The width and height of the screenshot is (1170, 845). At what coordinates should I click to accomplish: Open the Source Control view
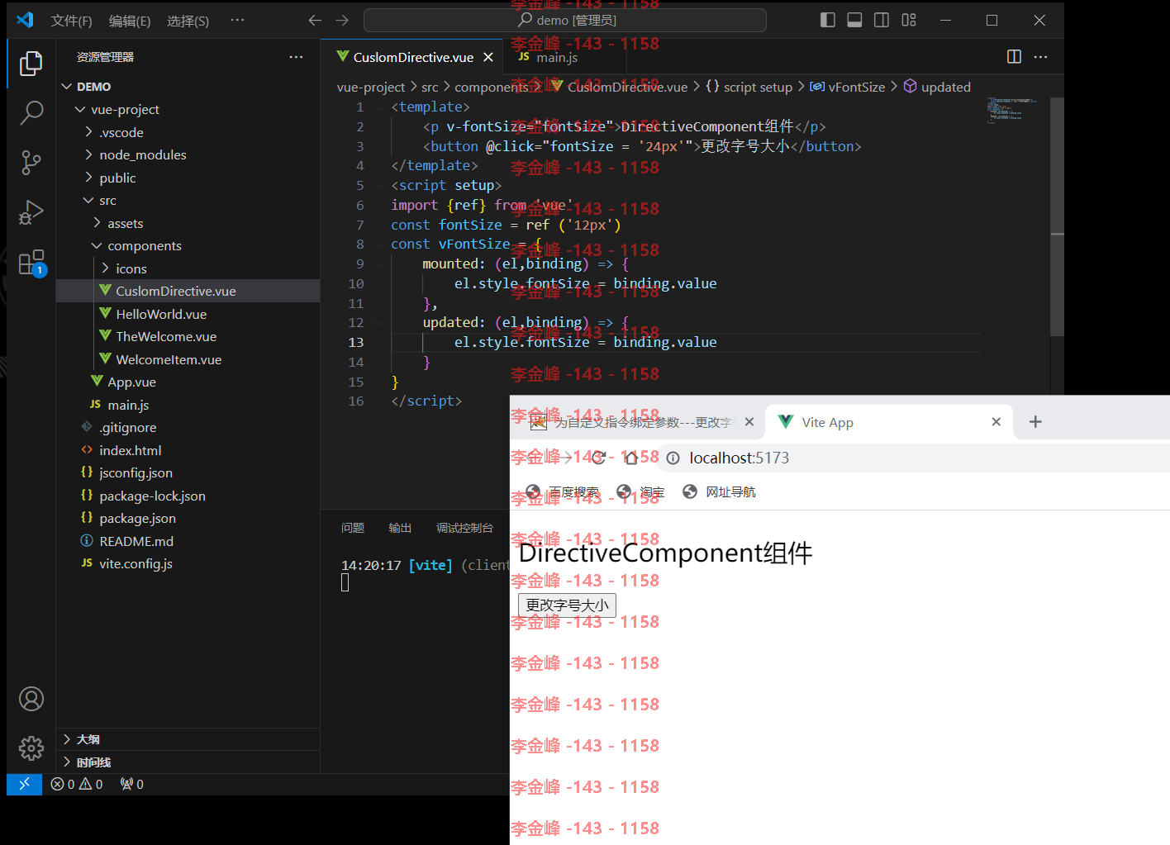tap(31, 163)
